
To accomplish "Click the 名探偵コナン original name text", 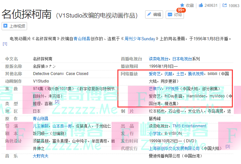I will point(44,66).
